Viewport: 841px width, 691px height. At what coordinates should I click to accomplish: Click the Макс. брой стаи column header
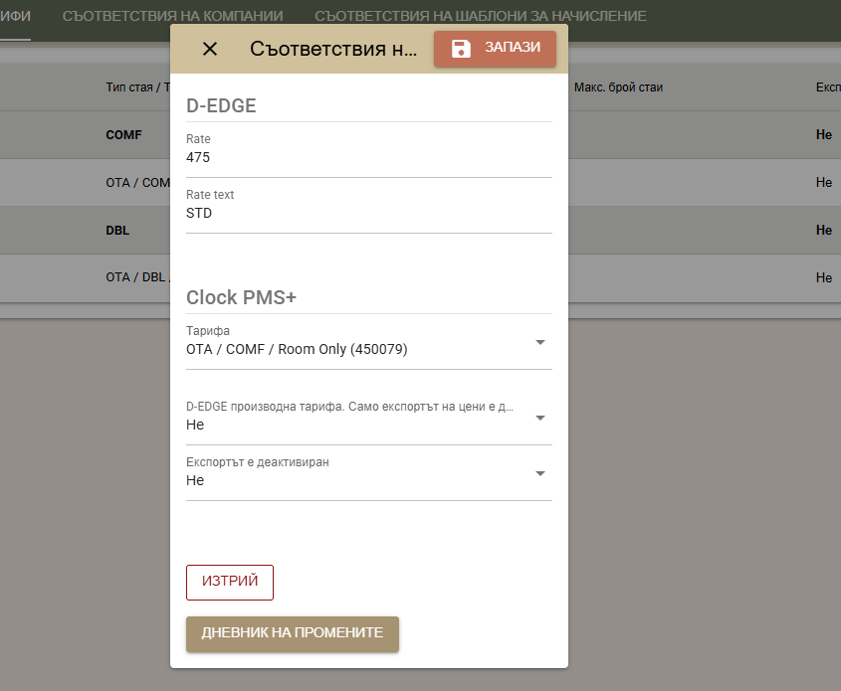(x=618, y=87)
